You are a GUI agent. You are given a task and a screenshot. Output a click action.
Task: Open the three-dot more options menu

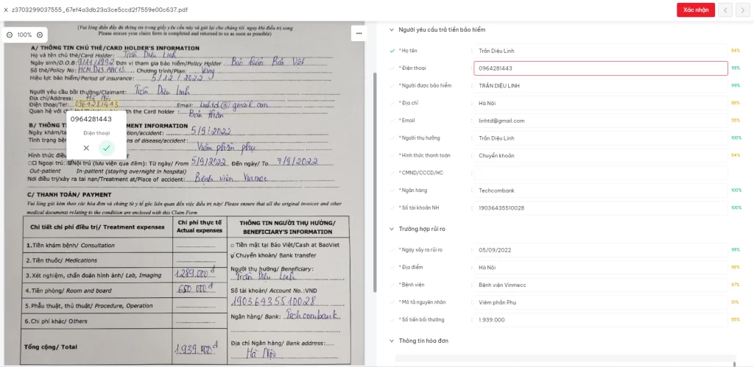[359, 33]
